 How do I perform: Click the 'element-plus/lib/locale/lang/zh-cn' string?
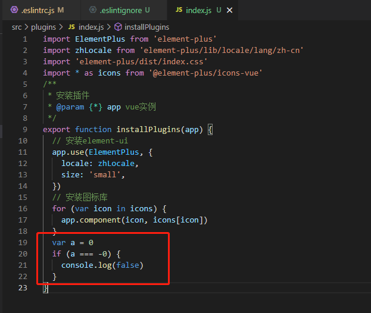[x=222, y=51]
